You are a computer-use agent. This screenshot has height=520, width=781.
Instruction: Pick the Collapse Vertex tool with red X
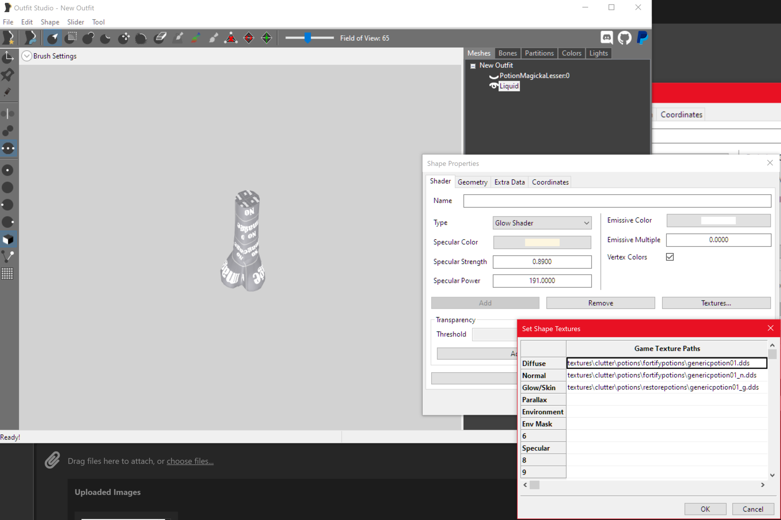click(231, 38)
